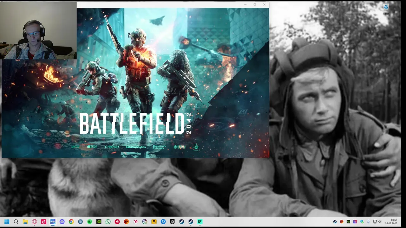This screenshot has width=406, height=228.
Task: Open Windows Security tray icon
Action: tap(362, 222)
